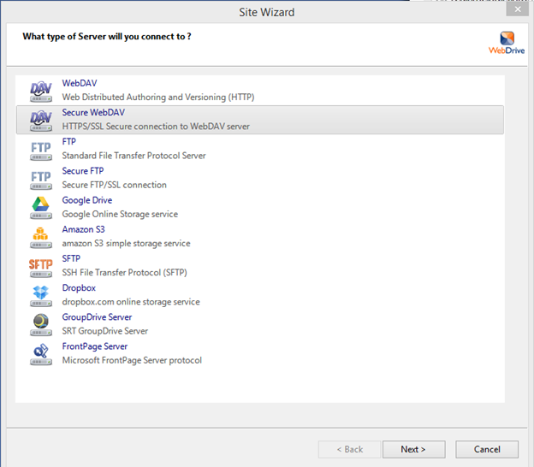Select the Secure WebDAV icon

[40, 120]
